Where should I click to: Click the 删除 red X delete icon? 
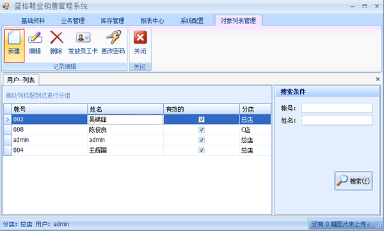coord(56,38)
